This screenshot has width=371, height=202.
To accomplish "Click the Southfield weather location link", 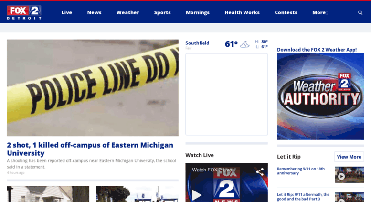I will (197, 43).
